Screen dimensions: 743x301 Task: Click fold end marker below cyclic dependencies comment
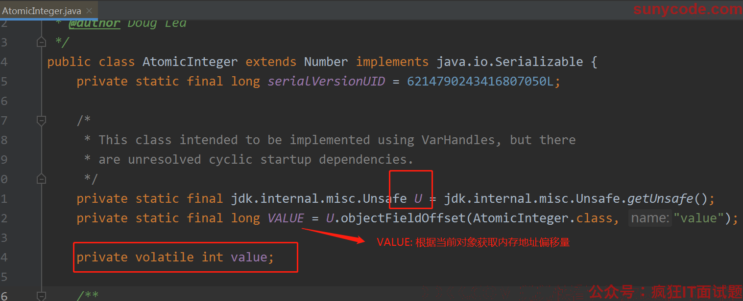coord(42,179)
